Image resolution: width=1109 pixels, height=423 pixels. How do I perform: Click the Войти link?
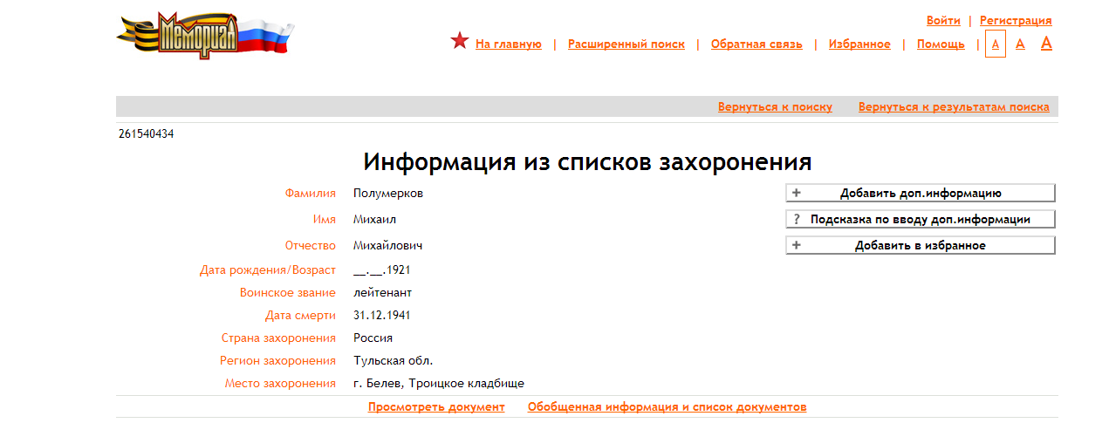pos(943,21)
